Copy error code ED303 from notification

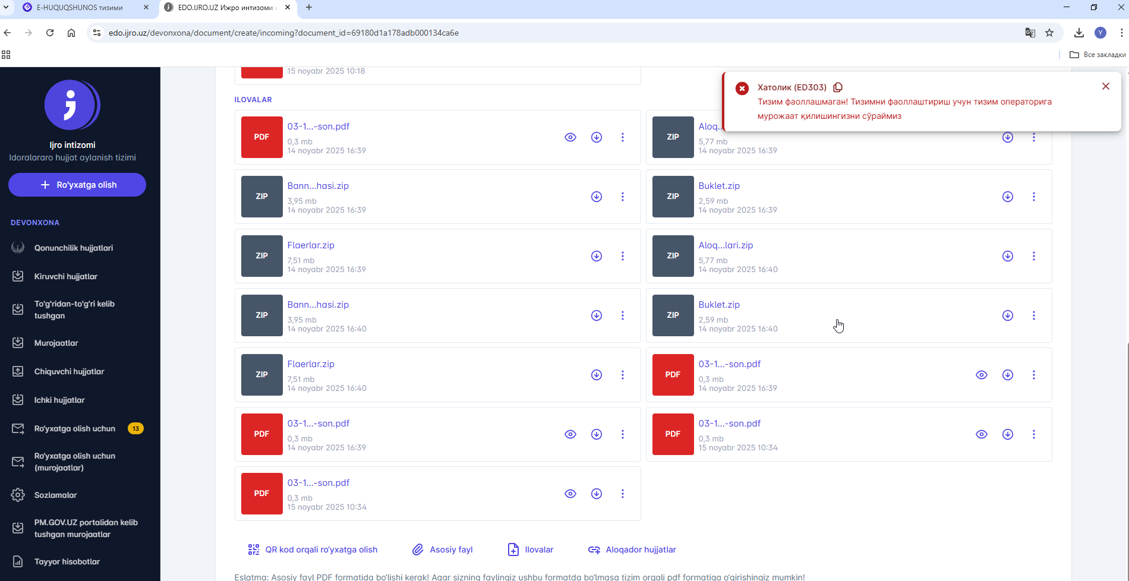(x=838, y=87)
